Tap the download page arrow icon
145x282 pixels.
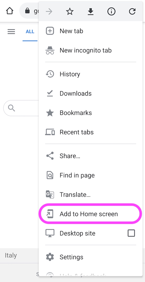(91, 12)
